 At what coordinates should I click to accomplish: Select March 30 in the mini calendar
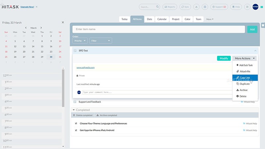coord(51,57)
